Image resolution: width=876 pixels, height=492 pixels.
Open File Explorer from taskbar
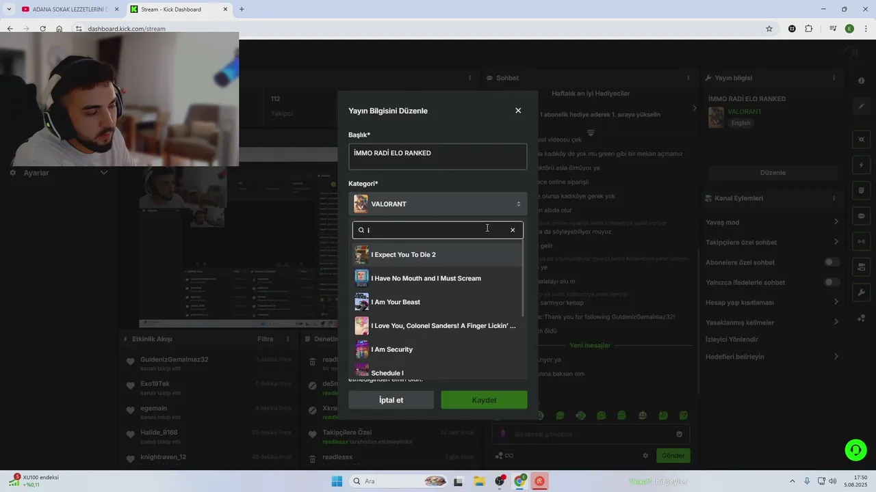[479, 481]
